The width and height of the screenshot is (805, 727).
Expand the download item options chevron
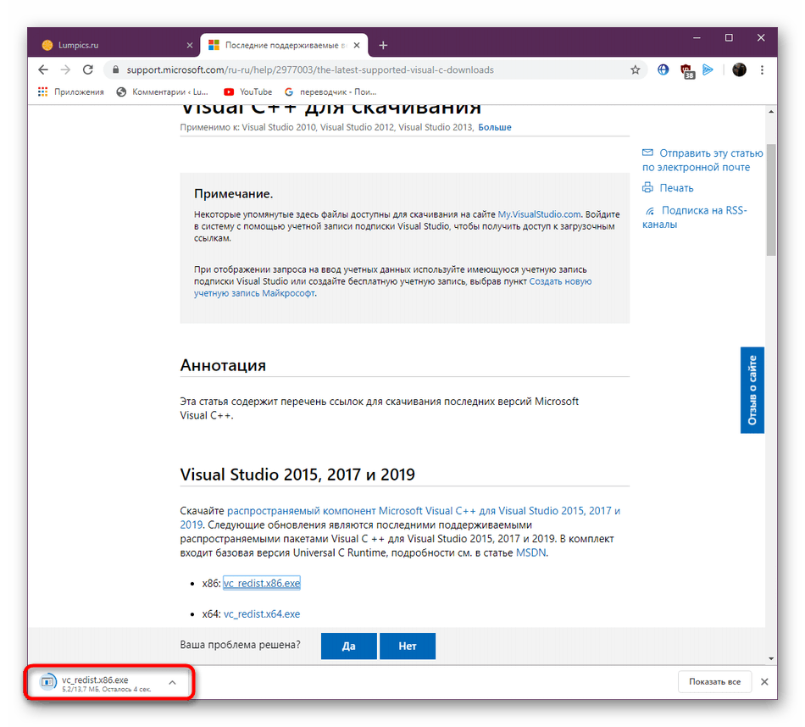[x=173, y=682]
